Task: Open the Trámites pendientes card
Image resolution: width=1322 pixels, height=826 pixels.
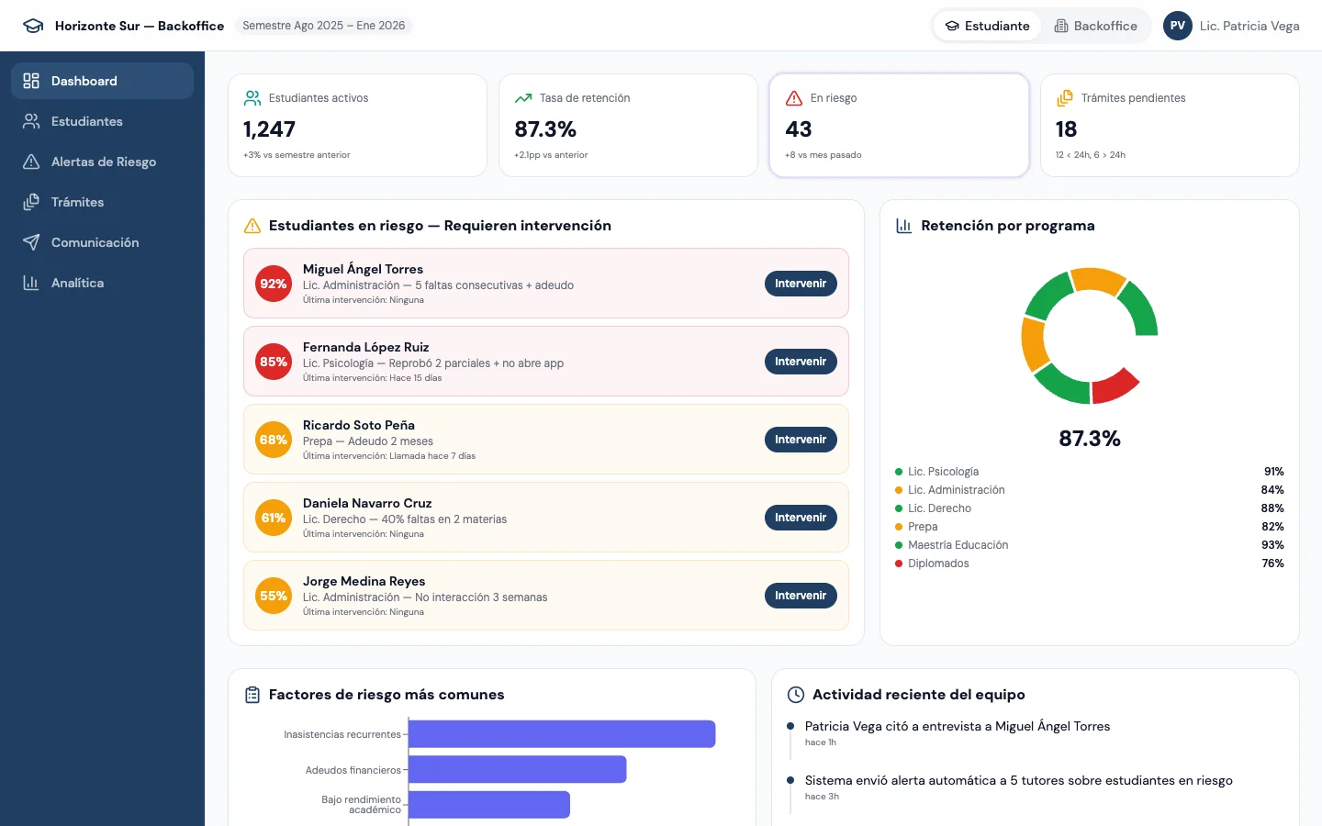Action: click(x=1170, y=125)
